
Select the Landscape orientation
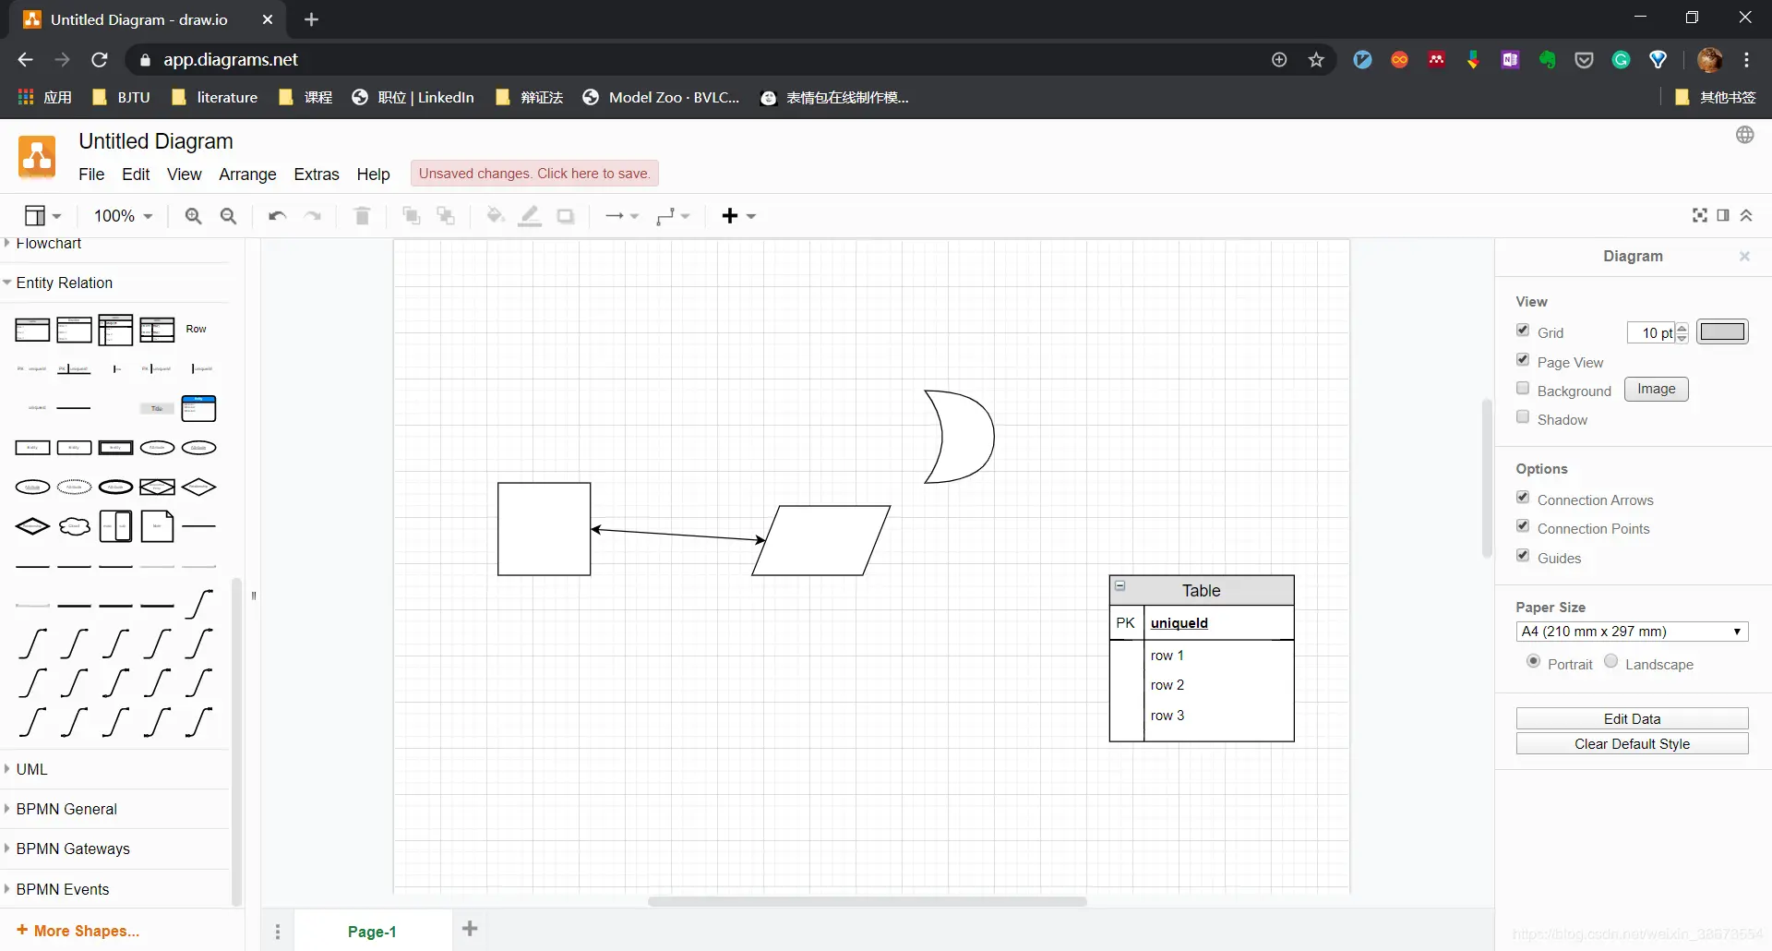(x=1610, y=662)
